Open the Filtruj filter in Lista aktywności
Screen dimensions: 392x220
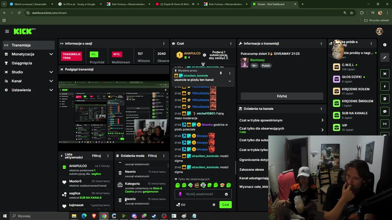[96, 156]
